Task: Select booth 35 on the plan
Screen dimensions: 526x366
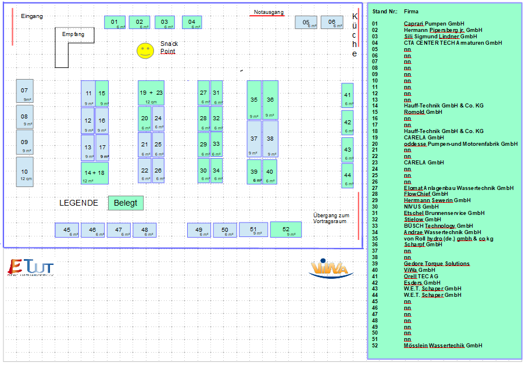Action: 254,100
